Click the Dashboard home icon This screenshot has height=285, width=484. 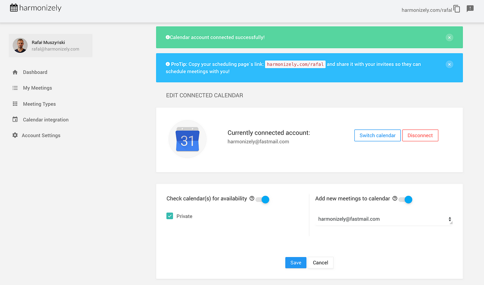tap(15, 72)
